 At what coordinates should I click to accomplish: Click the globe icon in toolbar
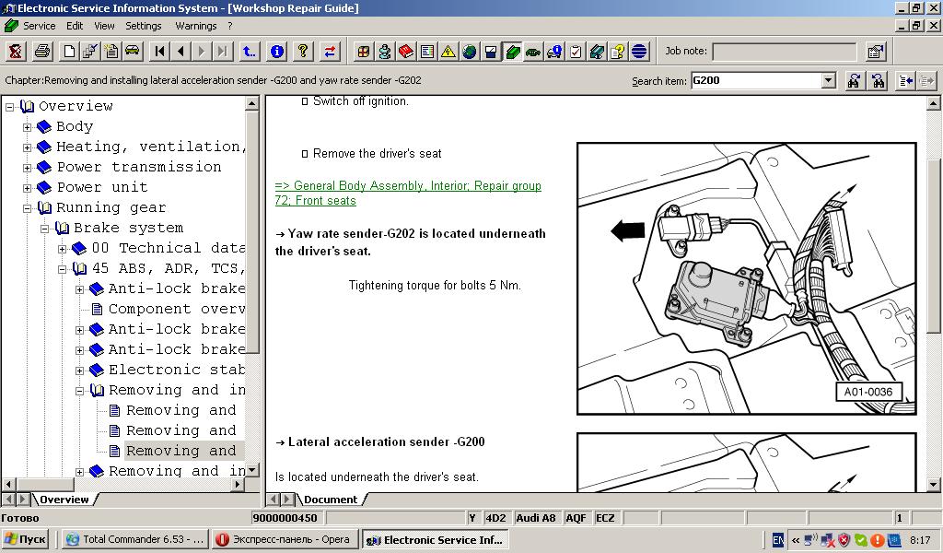point(470,52)
